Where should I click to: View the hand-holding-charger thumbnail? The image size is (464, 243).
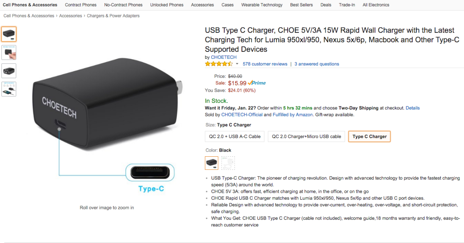tap(9, 53)
